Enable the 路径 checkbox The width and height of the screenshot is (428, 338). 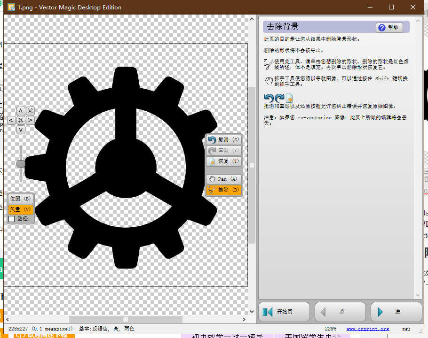pyautogui.click(x=11, y=218)
